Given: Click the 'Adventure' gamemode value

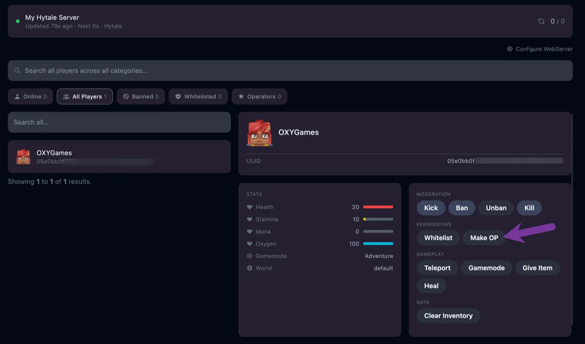Looking at the screenshot, I should click(379, 256).
